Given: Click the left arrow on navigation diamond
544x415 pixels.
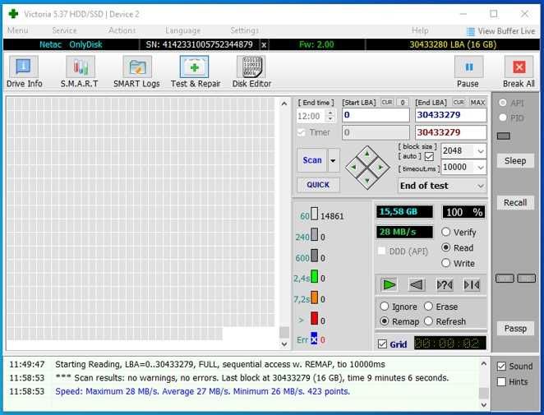Looking at the screenshot, I should point(353,168).
